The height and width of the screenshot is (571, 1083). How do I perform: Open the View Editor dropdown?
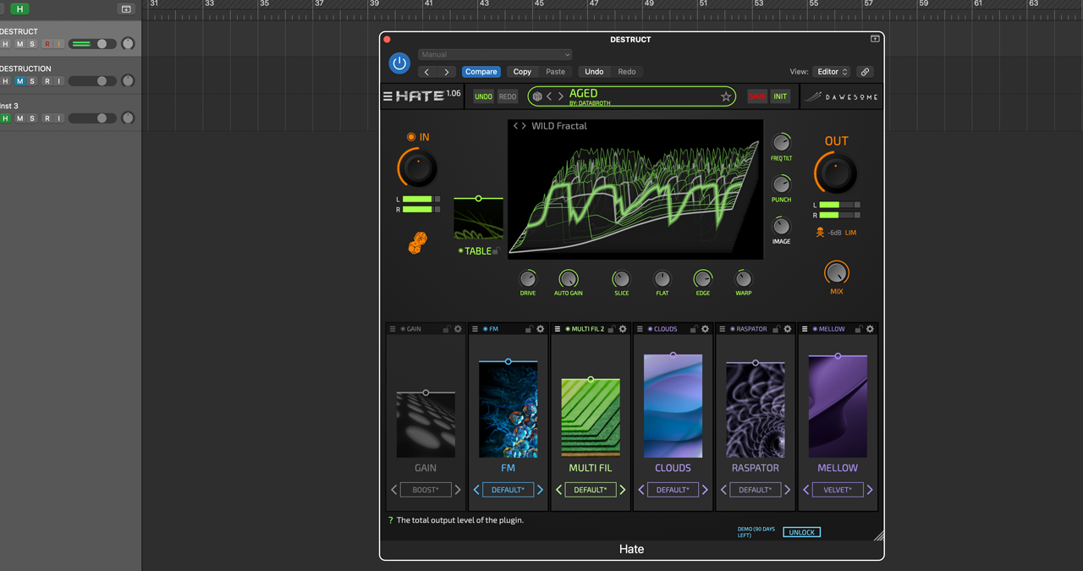point(832,72)
